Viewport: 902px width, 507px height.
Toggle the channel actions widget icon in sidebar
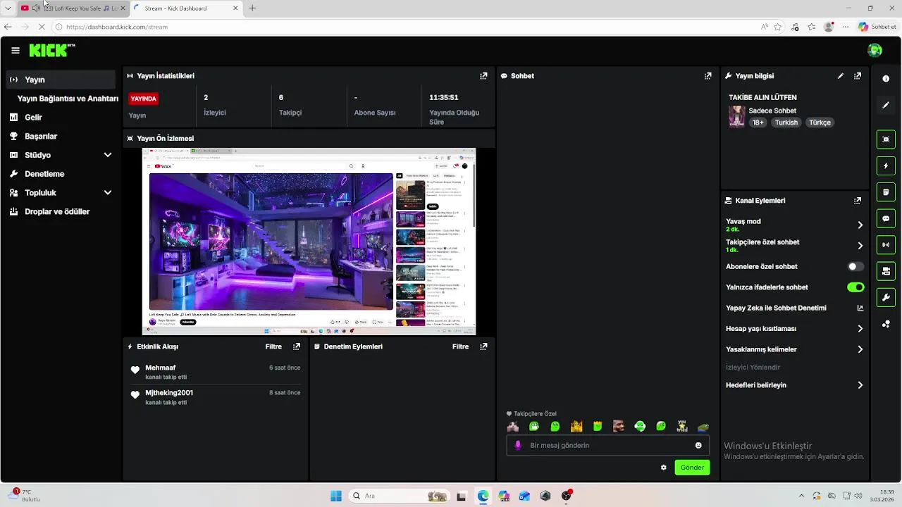coord(886,271)
